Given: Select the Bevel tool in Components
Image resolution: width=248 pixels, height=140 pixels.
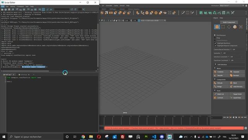Looking at the screenshot, I should click(237, 83).
